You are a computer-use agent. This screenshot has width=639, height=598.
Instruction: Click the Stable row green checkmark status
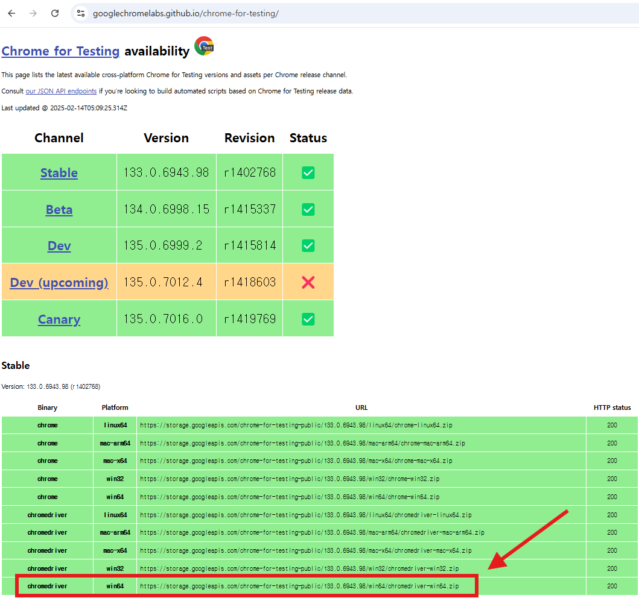(308, 172)
